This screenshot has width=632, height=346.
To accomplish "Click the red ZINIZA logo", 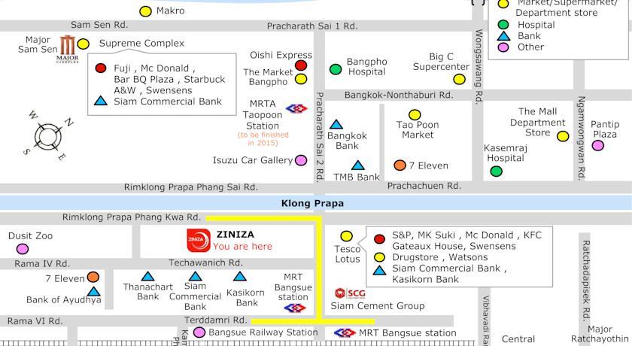I will point(197,240).
